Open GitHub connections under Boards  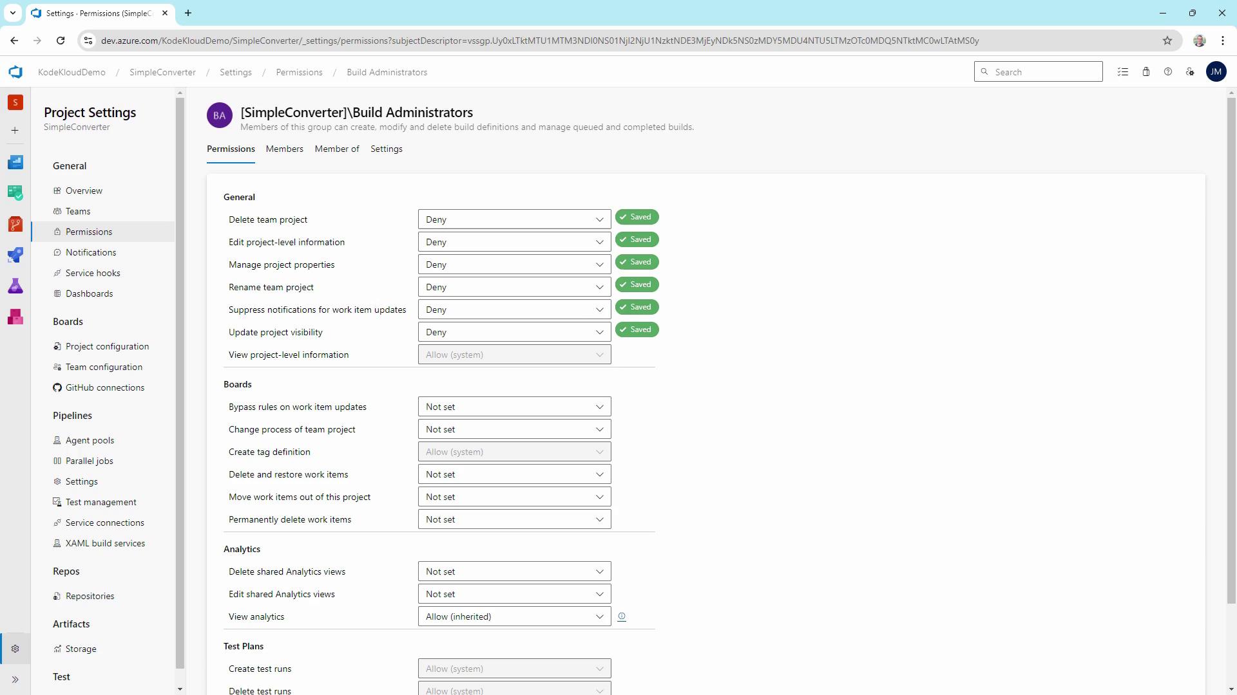[104, 387]
